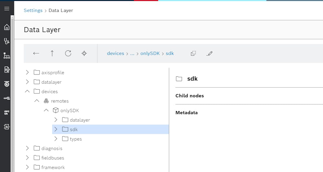Refresh the Data Layer tree
This screenshot has width=323, height=172.
coord(68,53)
